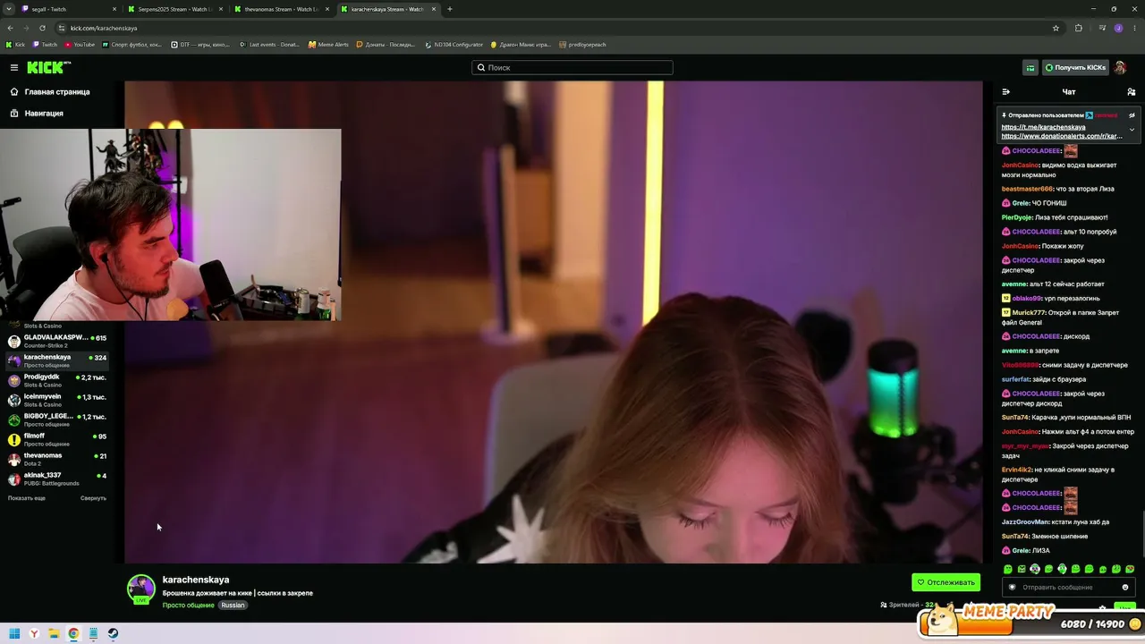Switch to the thevanomas Stream tab
The image size is (1145, 644).
[281, 9]
